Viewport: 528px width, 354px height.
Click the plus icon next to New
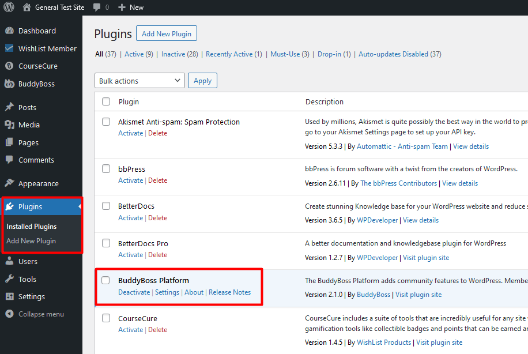[x=122, y=7]
